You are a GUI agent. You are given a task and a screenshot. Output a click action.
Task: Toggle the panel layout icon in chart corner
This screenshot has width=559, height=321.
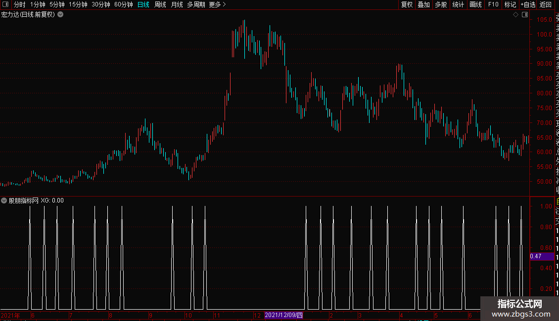point(525,15)
